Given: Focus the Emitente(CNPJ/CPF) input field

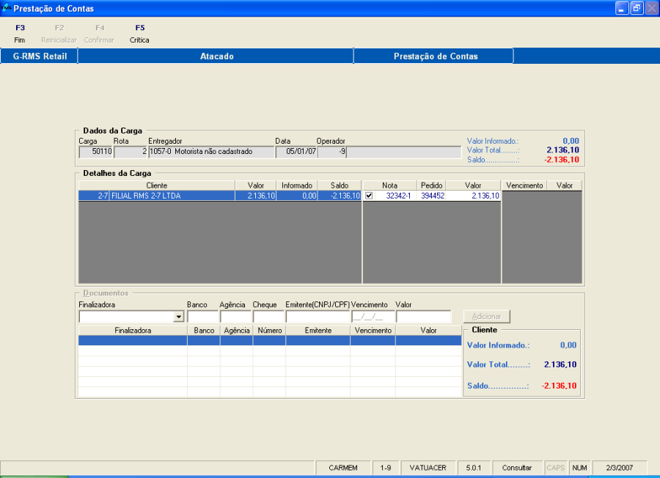Looking at the screenshot, I should [x=318, y=317].
